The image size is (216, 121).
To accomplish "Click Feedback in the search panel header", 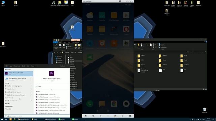I will coord(62,66).
